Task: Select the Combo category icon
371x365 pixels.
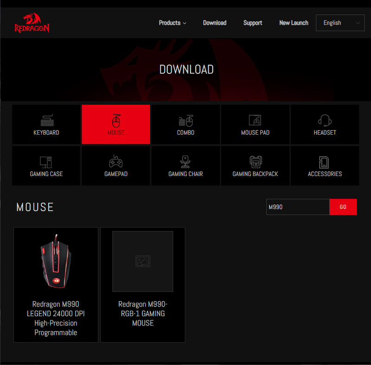Action: point(186,121)
